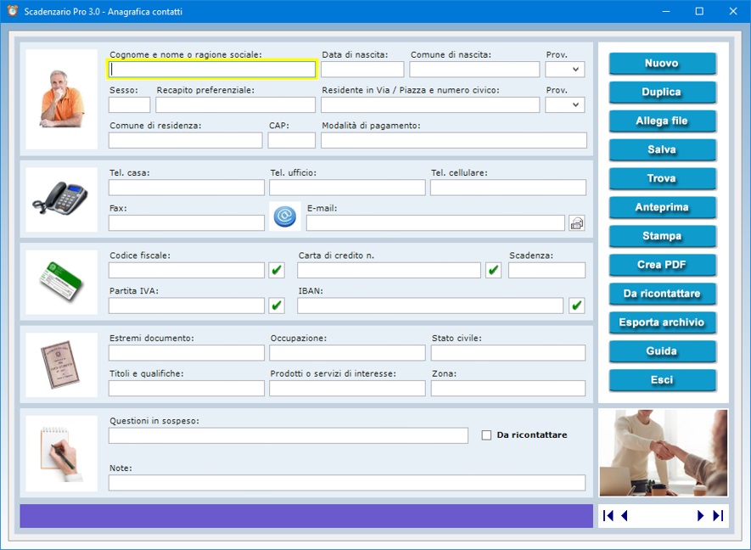Click the Allega file button

tap(663, 121)
